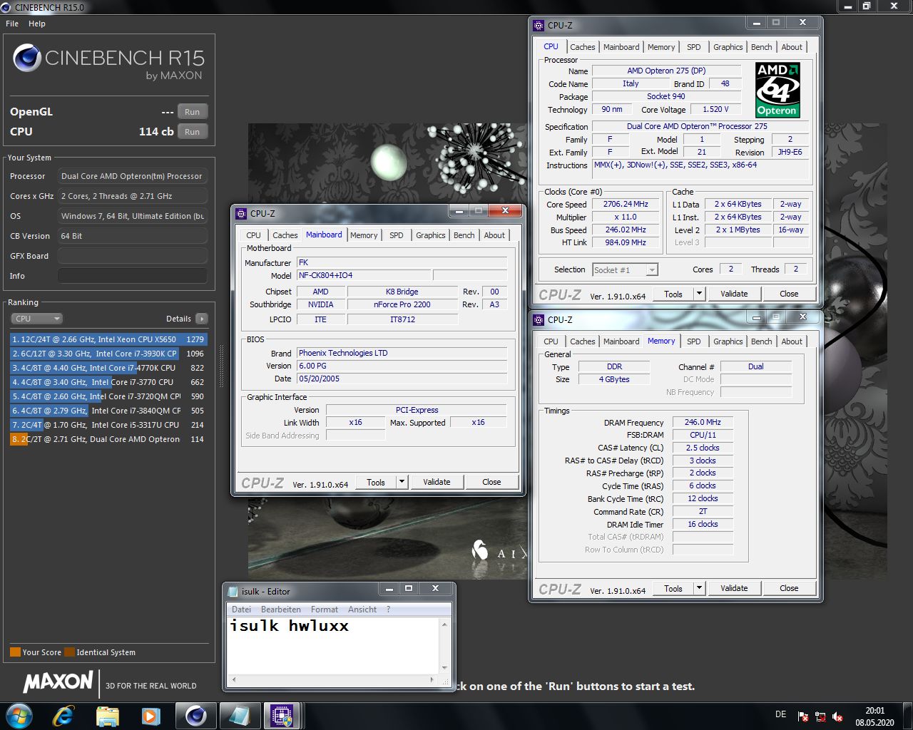Open SPD tab in Mainboard CPU-Z window

click(x=397, y=235)
